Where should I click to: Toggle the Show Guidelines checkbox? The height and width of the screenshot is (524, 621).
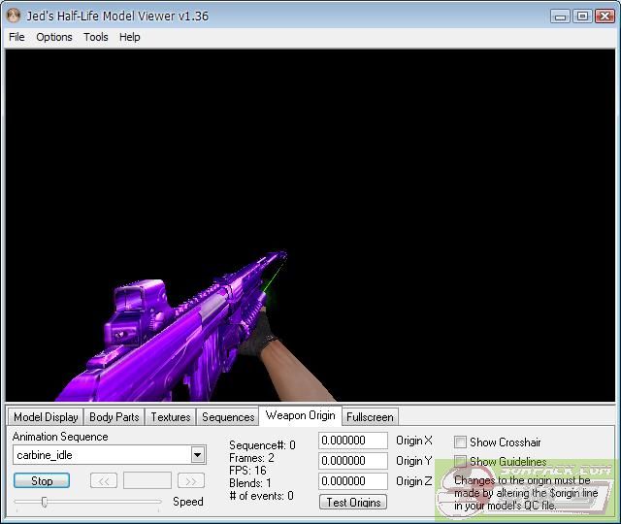tap(461, 462)
